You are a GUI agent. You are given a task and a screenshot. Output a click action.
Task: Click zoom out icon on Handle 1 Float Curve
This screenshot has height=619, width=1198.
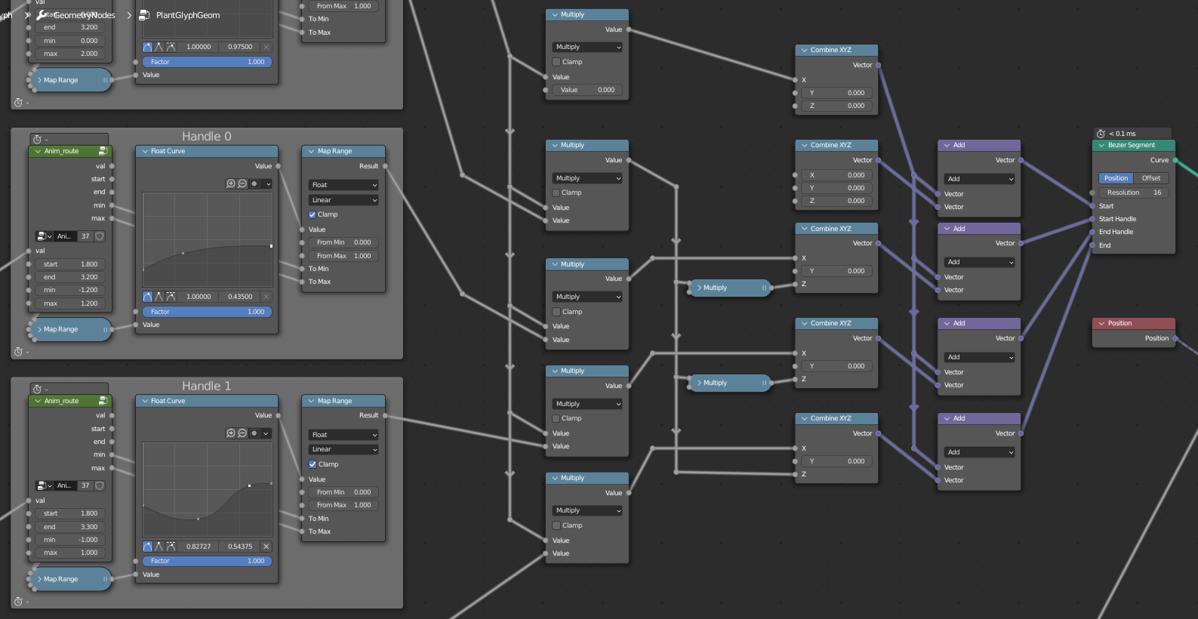click(x=242, y=433)
